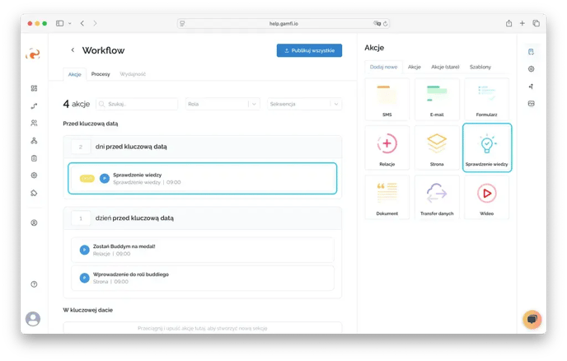Go back using the Workflow arrow
Screen dimensions: 567x361
coord(73,50)
